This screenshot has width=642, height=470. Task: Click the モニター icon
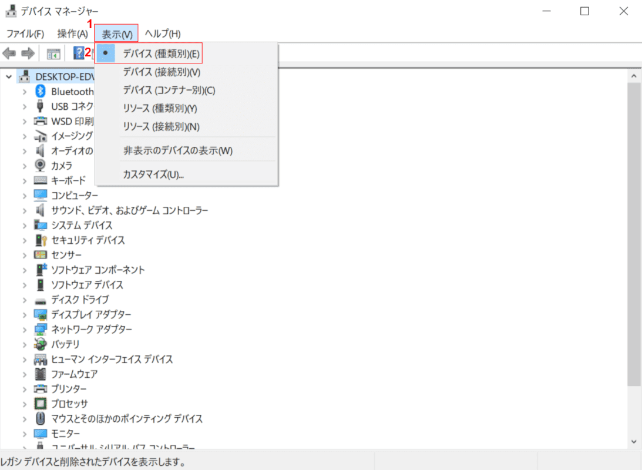pos(40,433)
